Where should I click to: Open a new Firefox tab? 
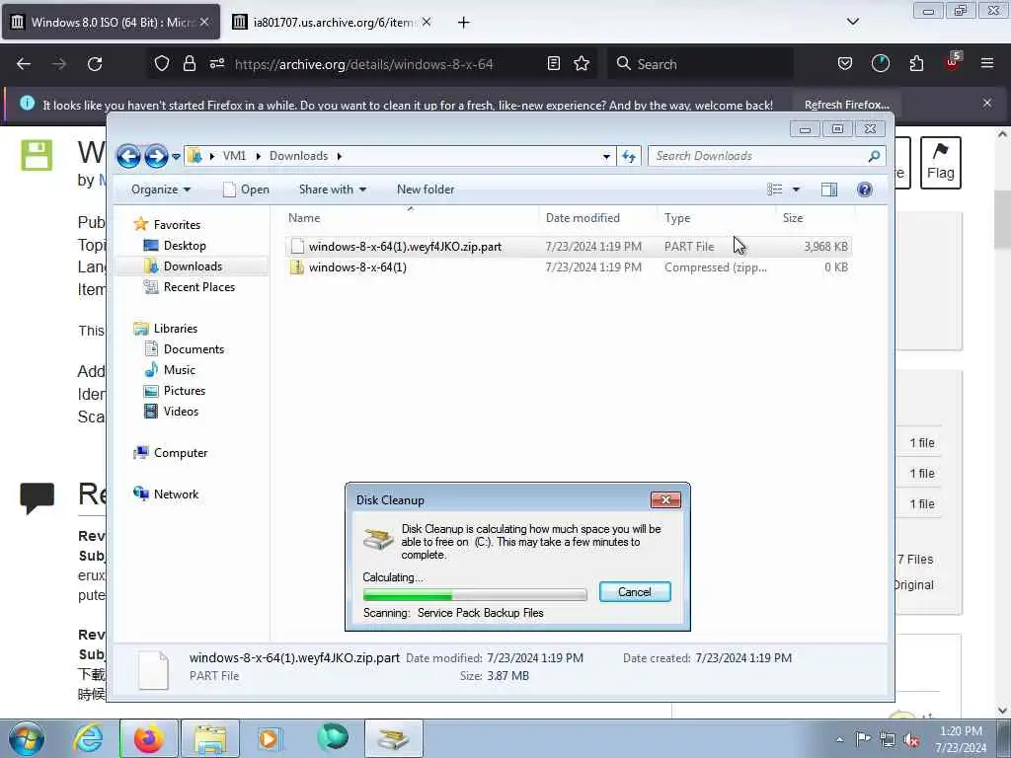click(463, 23)
